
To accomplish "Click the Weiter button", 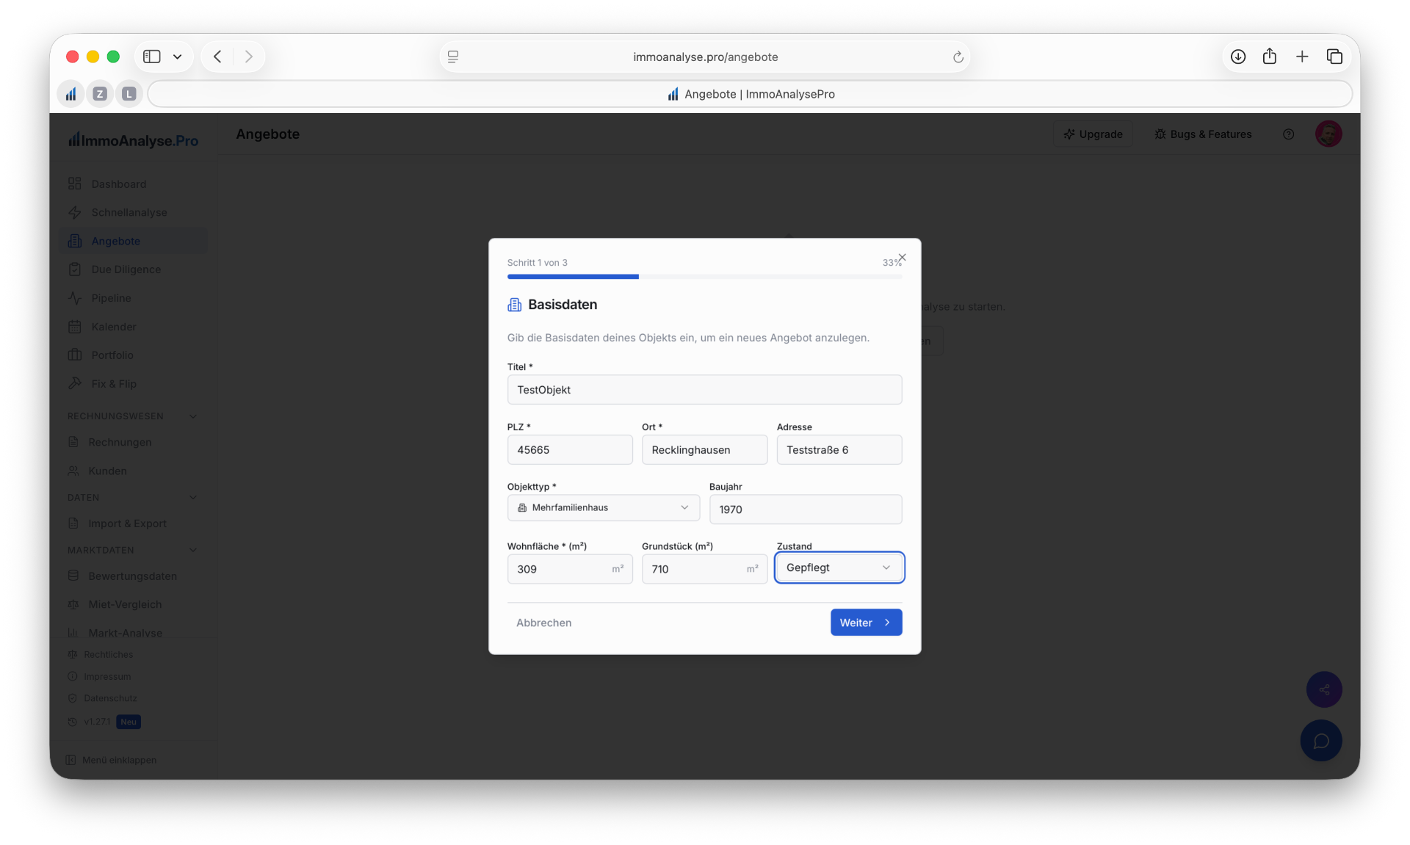I will point(866,623).
